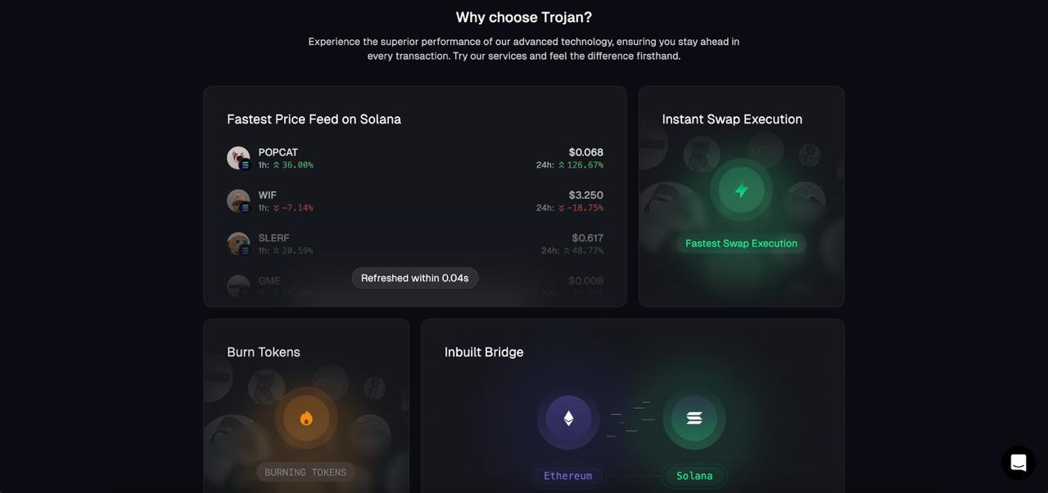Click the green lightning bolt swap icon
The width and height of the screenshot is (1048, 493).
741,190
